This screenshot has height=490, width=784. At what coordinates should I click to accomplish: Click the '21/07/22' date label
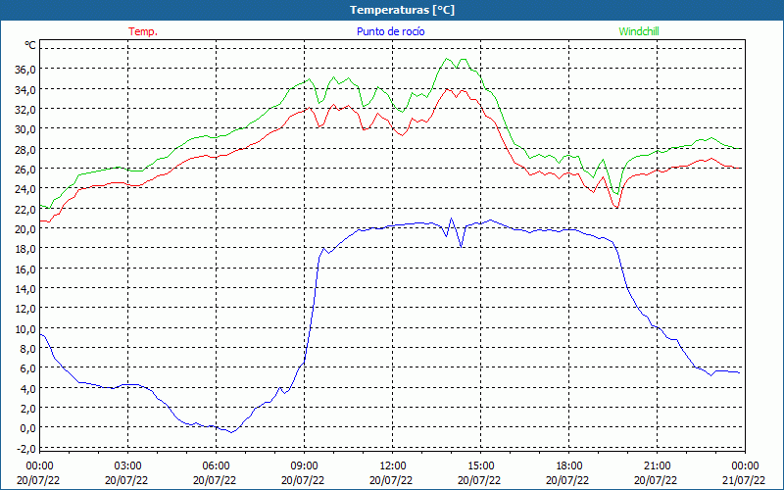click(744, 480)
